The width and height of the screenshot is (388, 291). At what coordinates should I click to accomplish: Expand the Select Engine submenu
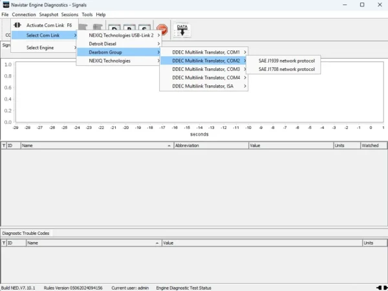click(x=45, y=48)
